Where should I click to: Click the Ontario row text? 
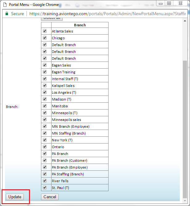tap(58, 147)
